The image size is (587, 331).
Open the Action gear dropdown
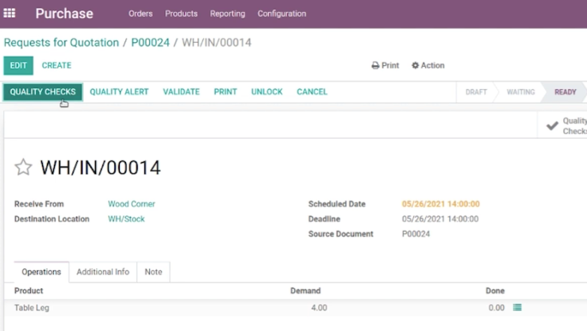428,66
